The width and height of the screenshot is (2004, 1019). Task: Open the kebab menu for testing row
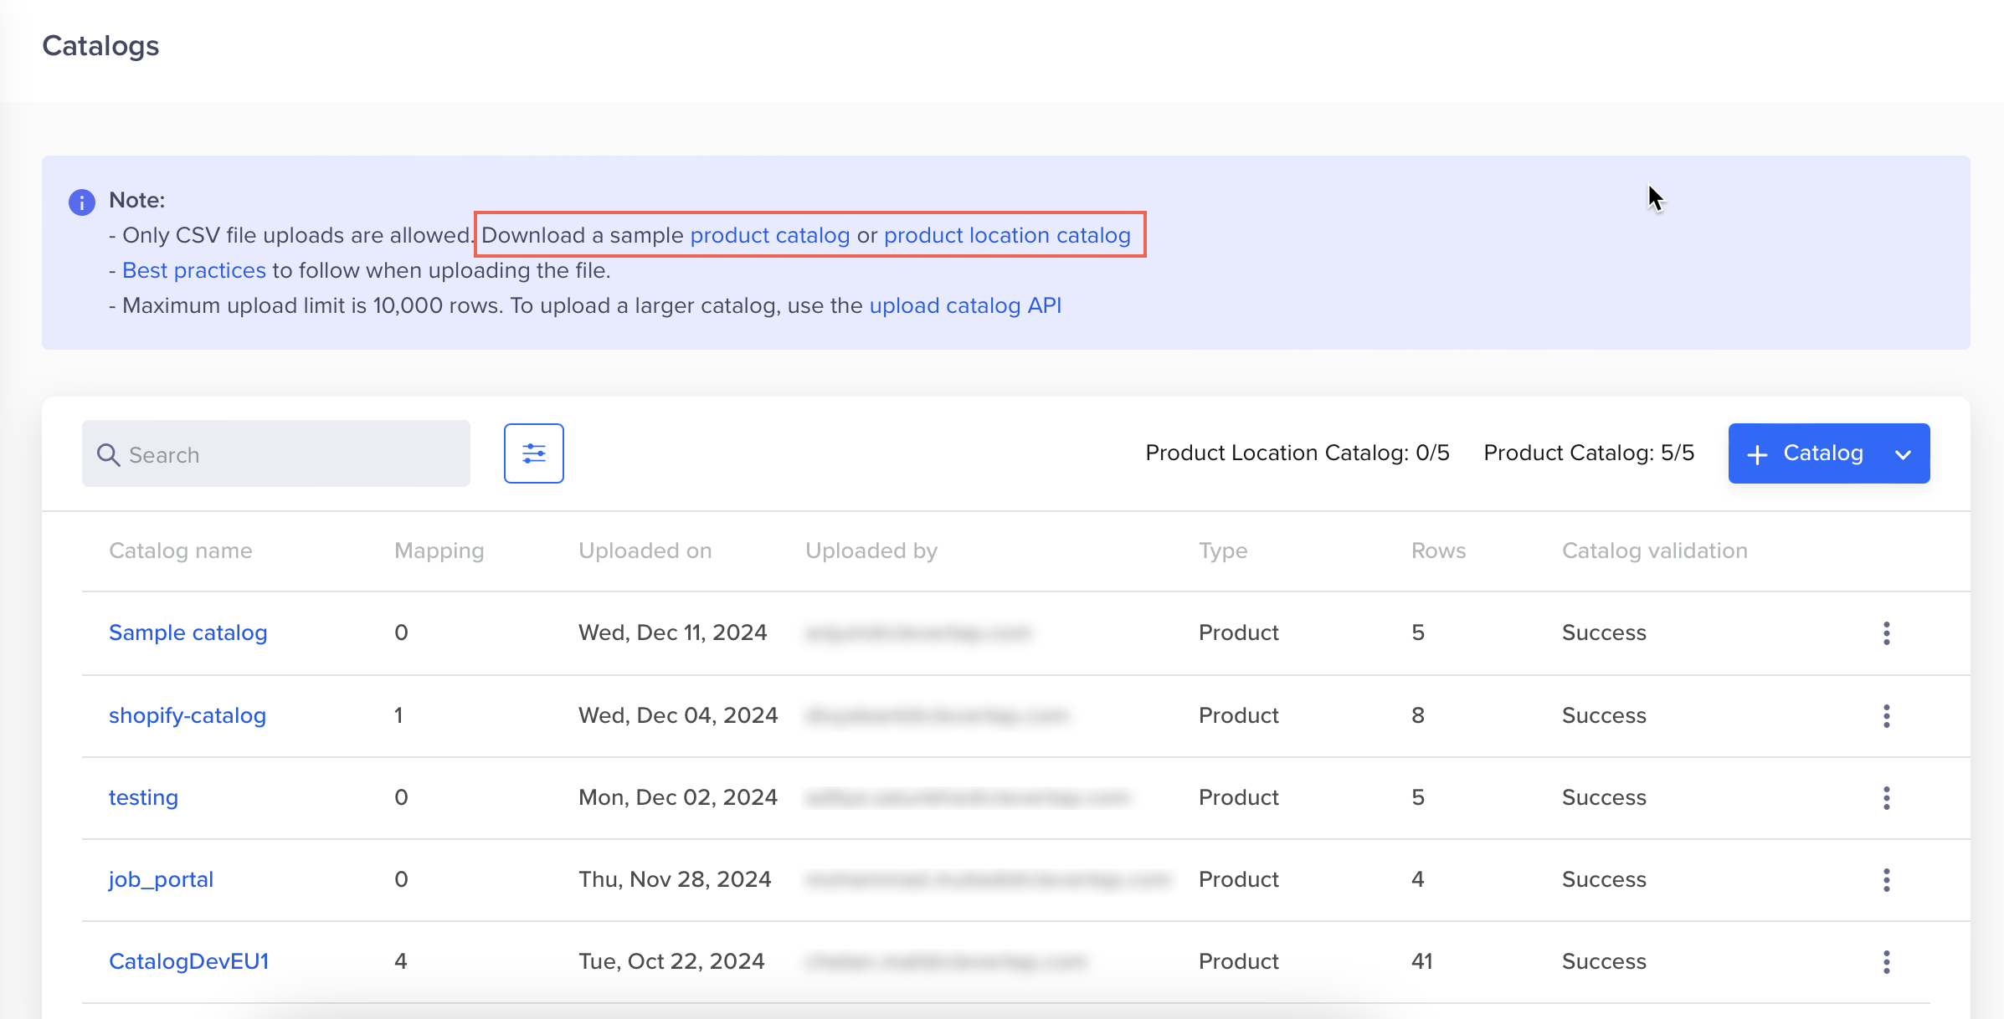[x=1886, y=798]
